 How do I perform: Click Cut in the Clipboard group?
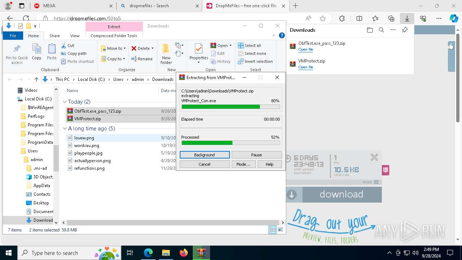click(x=67, y=45)
